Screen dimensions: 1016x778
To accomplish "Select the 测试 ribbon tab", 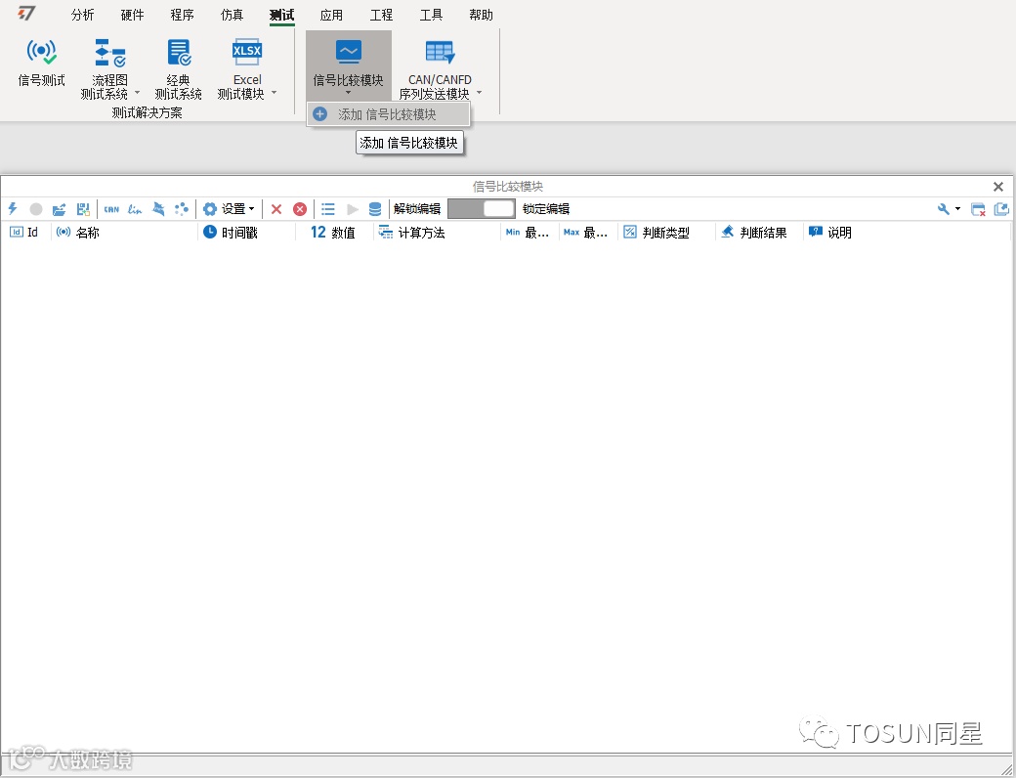I will (x=282, y=15).
